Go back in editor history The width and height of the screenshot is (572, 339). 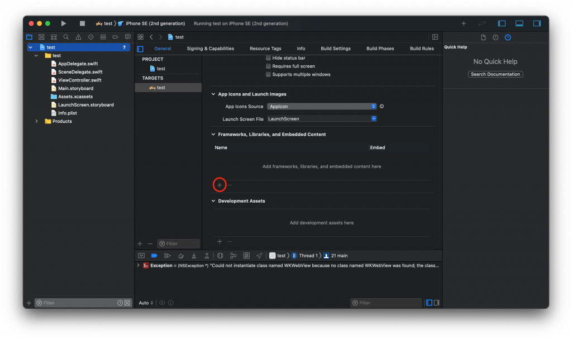[x=151, y=37]
